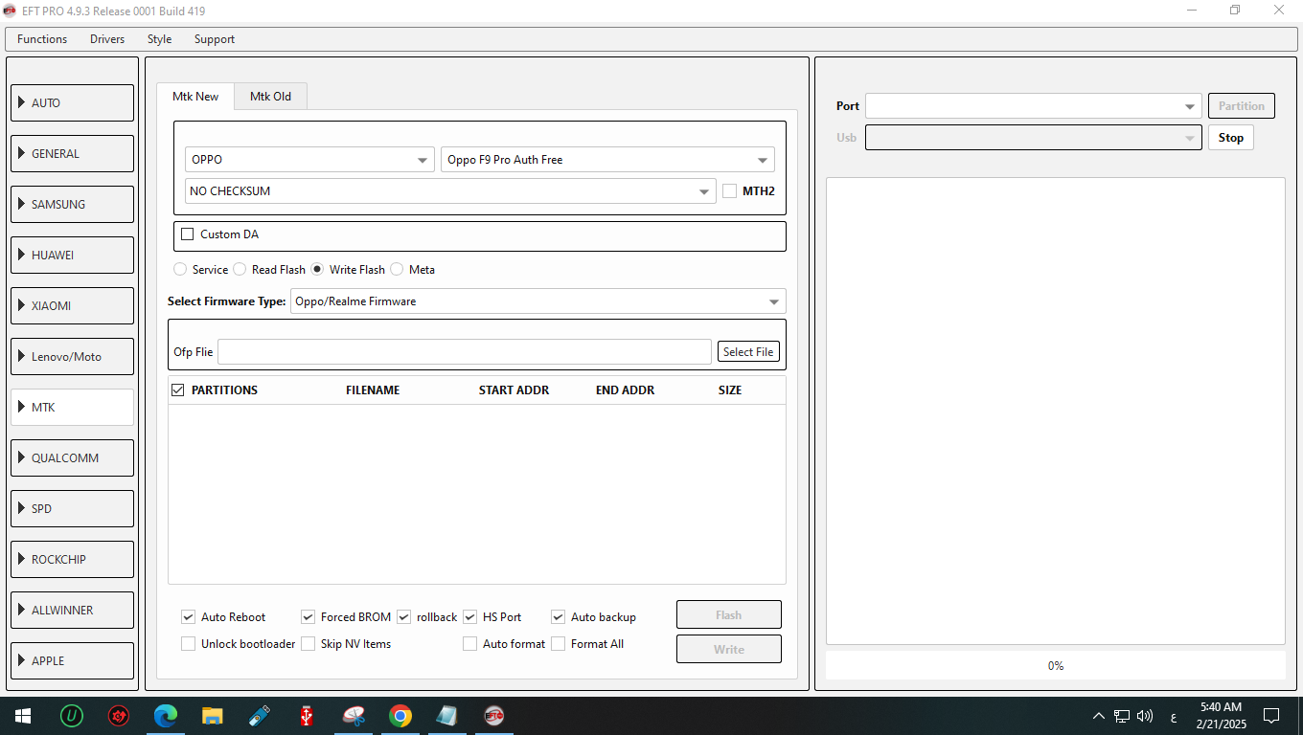Click the Stop button
This screenshot has height=735, width=1303.
click(1231, 138)
